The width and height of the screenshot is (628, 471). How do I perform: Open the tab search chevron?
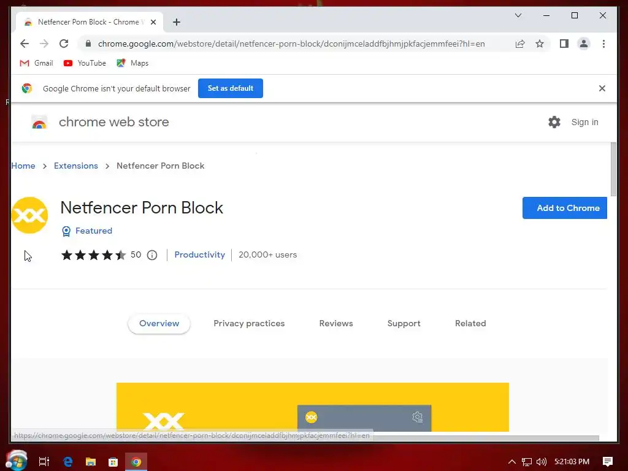[518, 15]
